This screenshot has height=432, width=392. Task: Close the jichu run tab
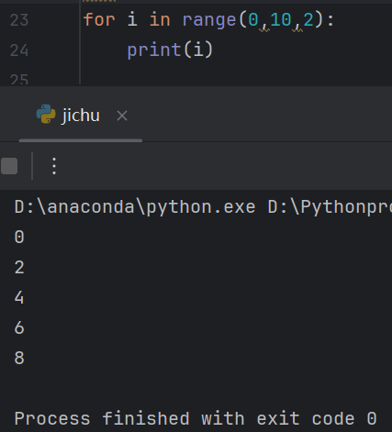click(x=122, y=116)
